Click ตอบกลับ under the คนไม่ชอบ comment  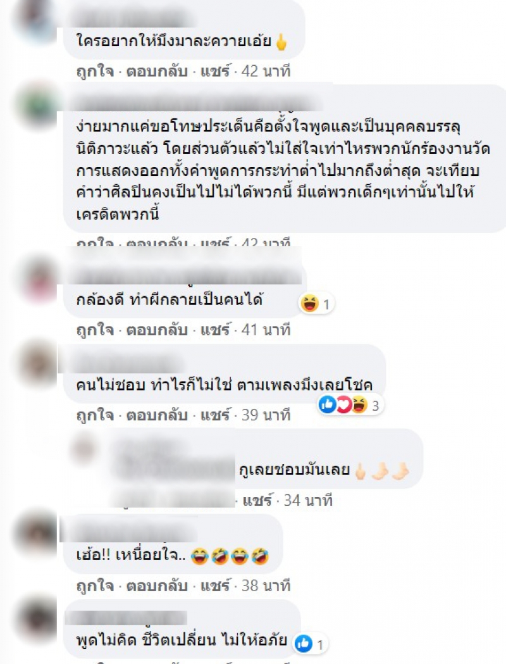click(157, 415)
